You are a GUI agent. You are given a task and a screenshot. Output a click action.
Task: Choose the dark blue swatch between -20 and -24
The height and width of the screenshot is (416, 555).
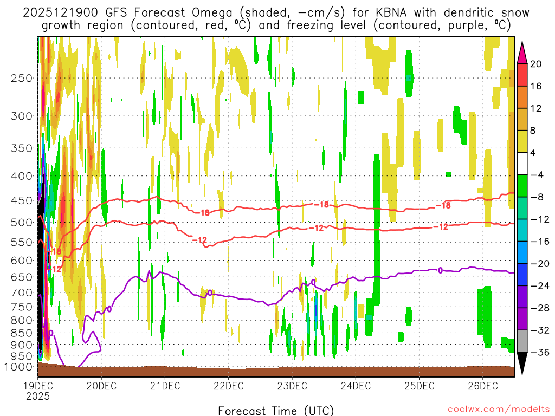pyautogui.click(x=522, y=275)
